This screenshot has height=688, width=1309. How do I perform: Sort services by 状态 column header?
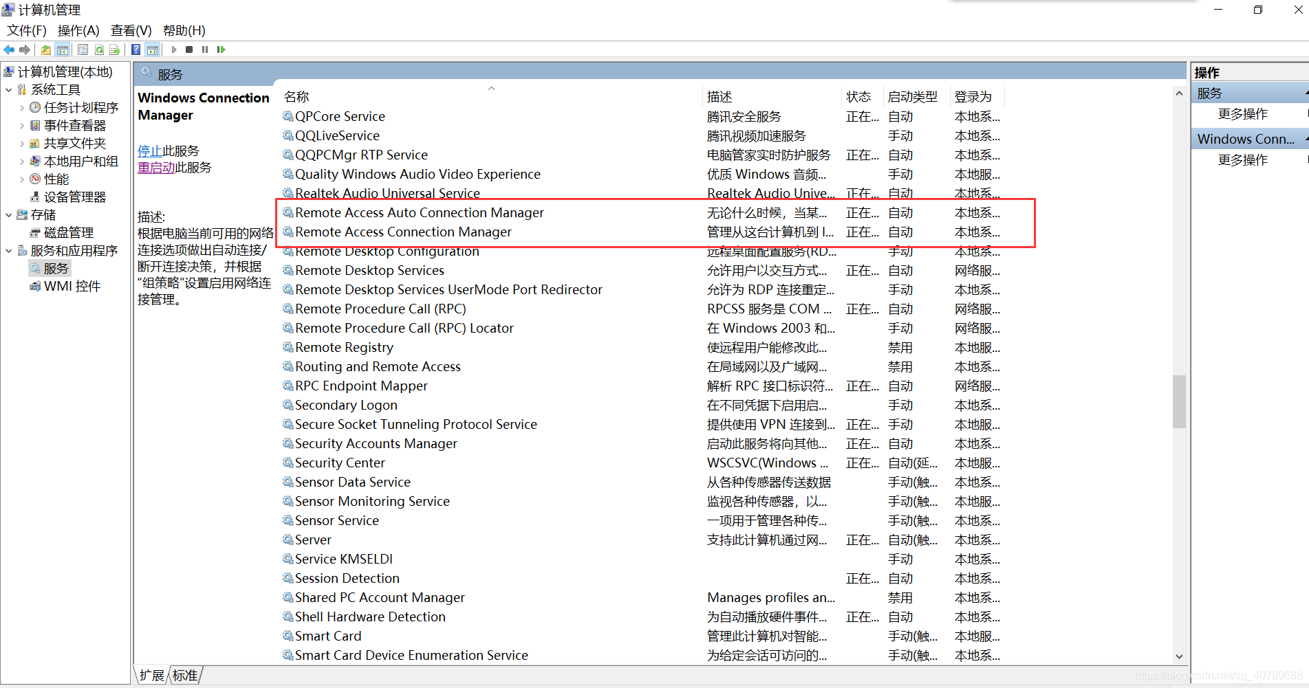click(x=863, y=96)
